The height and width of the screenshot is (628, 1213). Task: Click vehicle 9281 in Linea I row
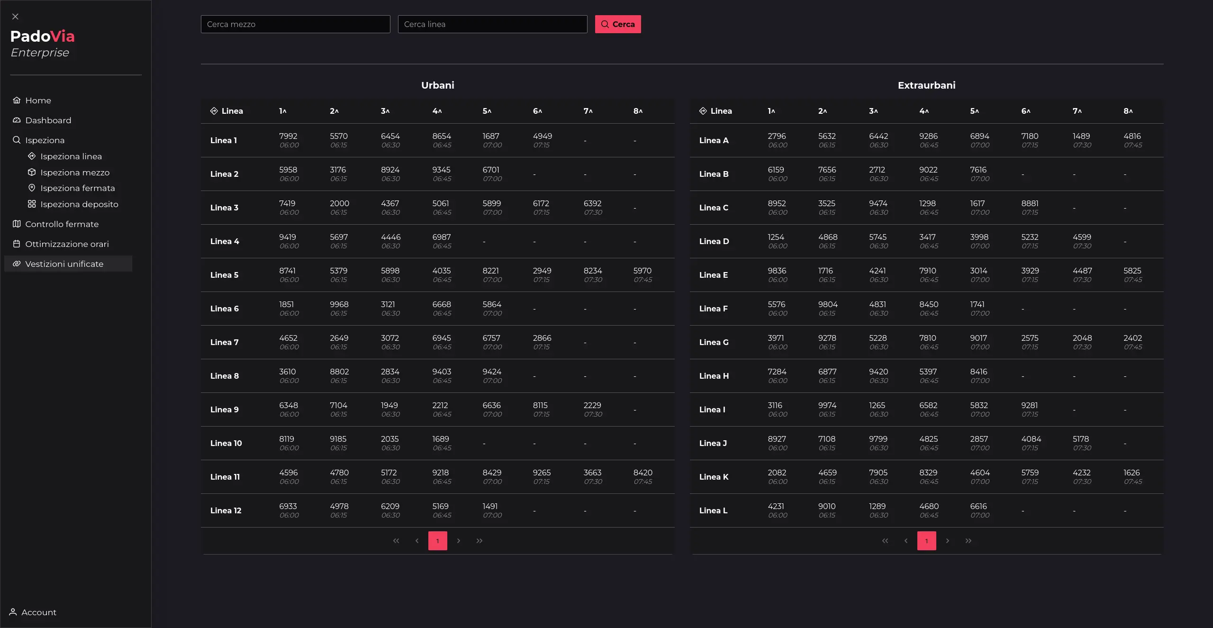1030,405
